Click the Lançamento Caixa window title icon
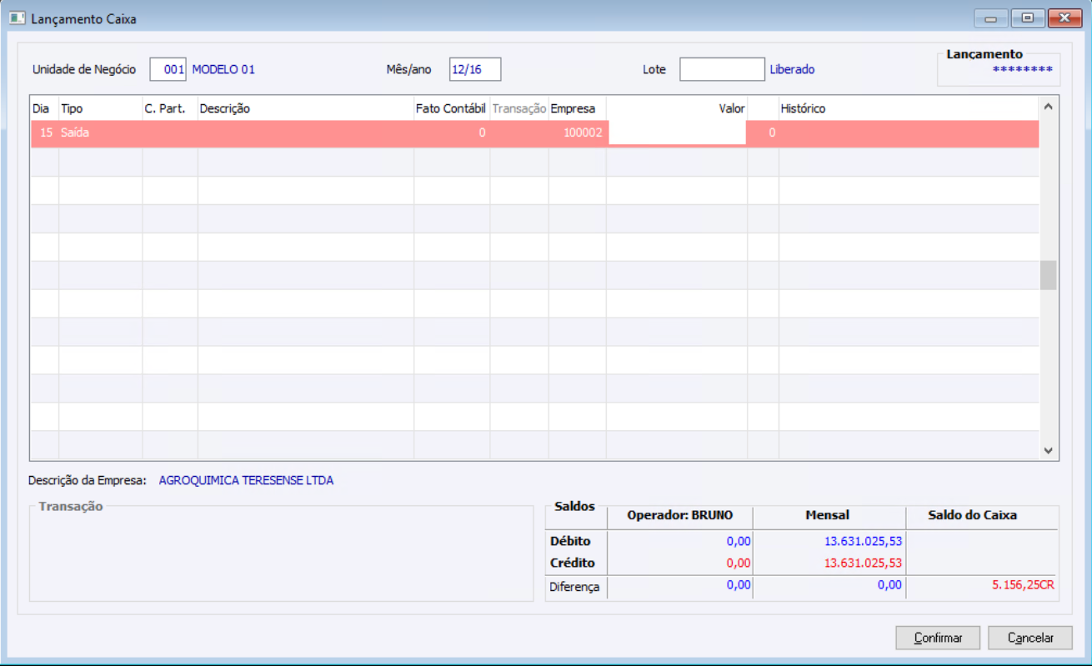This screenshot has height=666, width=1092. pos(17,18)
